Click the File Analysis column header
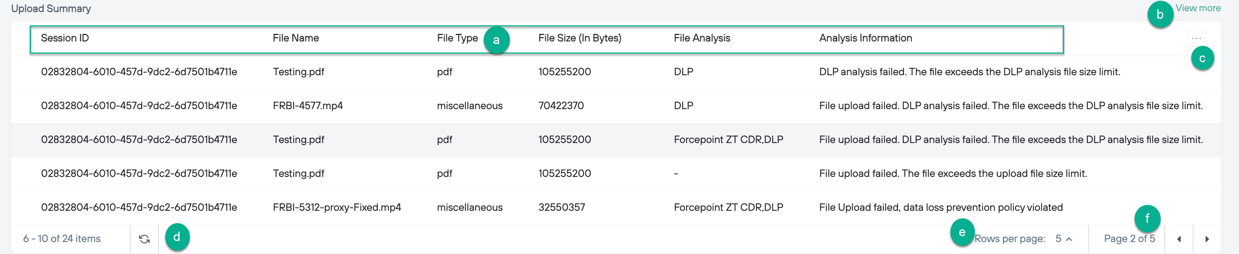This screenshot has height=254, width=1239. 702,38
